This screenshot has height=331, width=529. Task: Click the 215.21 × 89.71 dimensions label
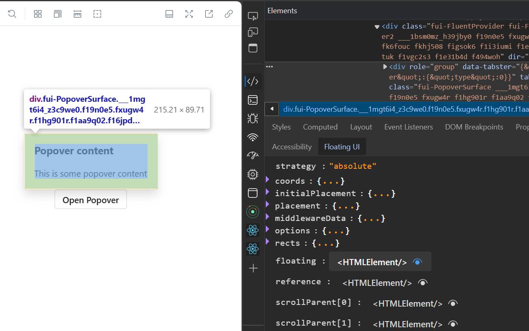click(x=179, y=110)
